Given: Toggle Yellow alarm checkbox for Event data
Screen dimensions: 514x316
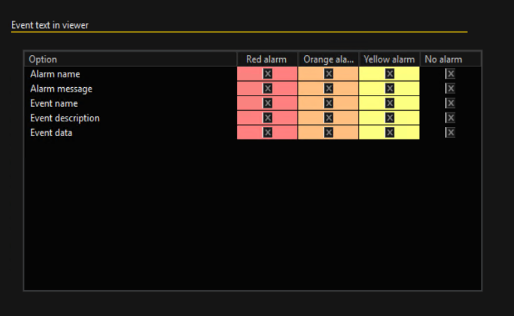Looking at the screenshot, I should pyautogui.click(x=389, y=133).
